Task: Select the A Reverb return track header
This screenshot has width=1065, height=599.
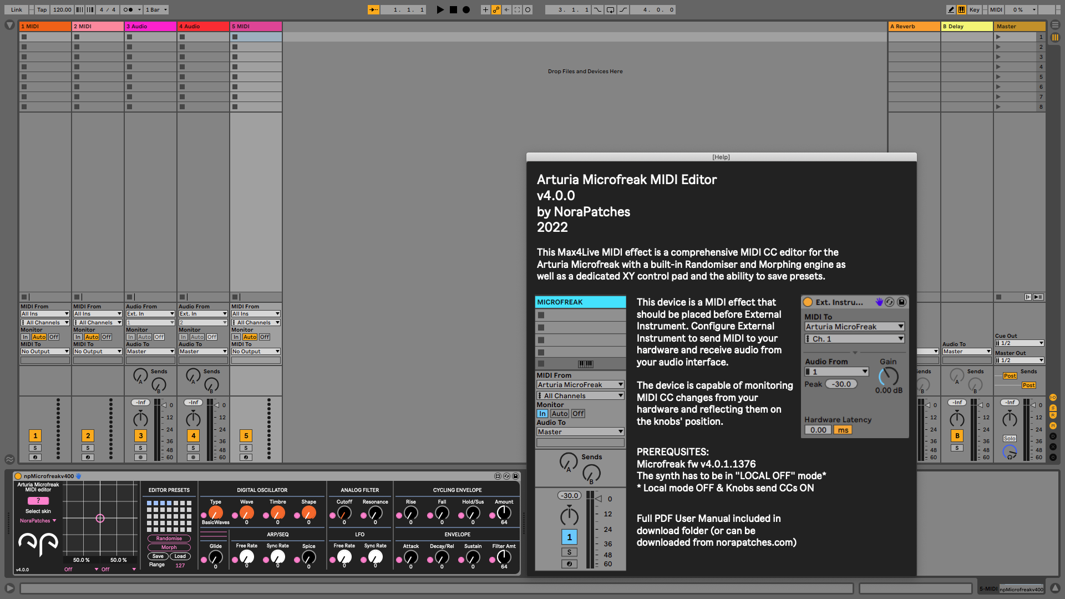Action: pos(914,26)
